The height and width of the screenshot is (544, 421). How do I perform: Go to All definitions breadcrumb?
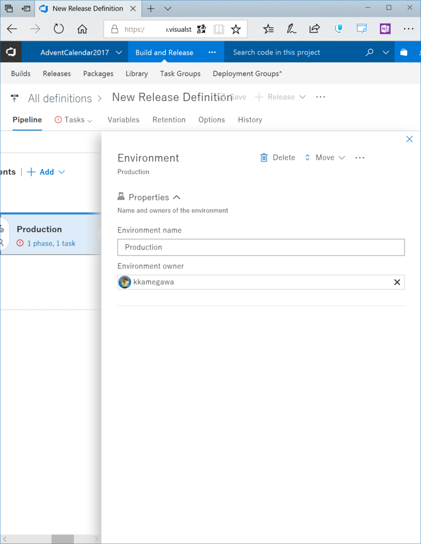(60, 98)
